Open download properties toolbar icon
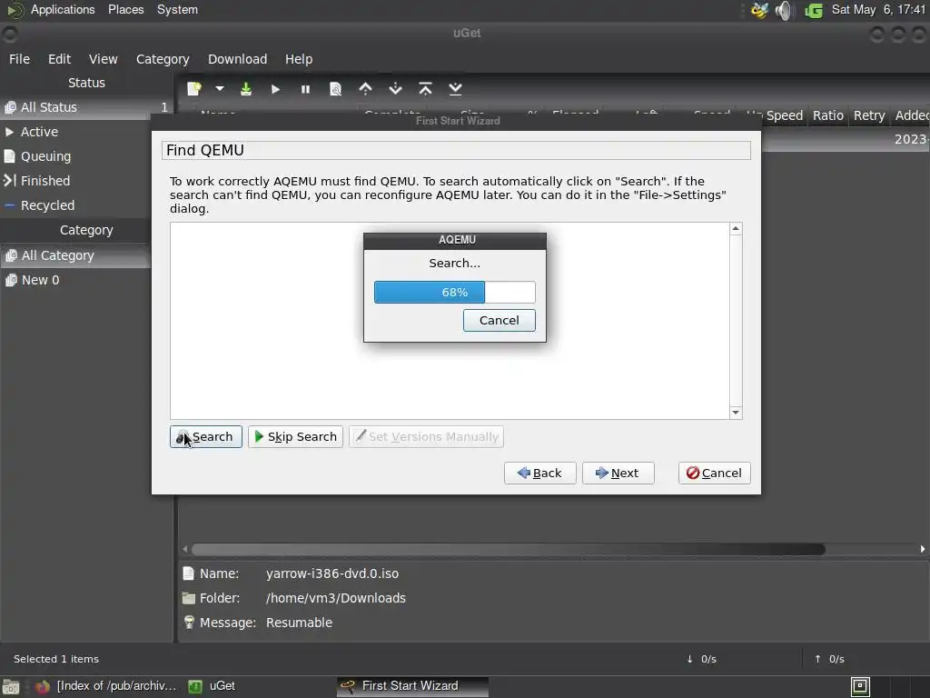The image size is (930, 698). pyautogui.click(x=335, y=89)
